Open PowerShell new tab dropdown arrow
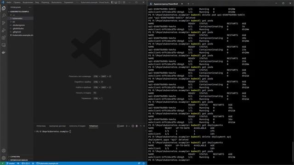 [x=193, y=4]
